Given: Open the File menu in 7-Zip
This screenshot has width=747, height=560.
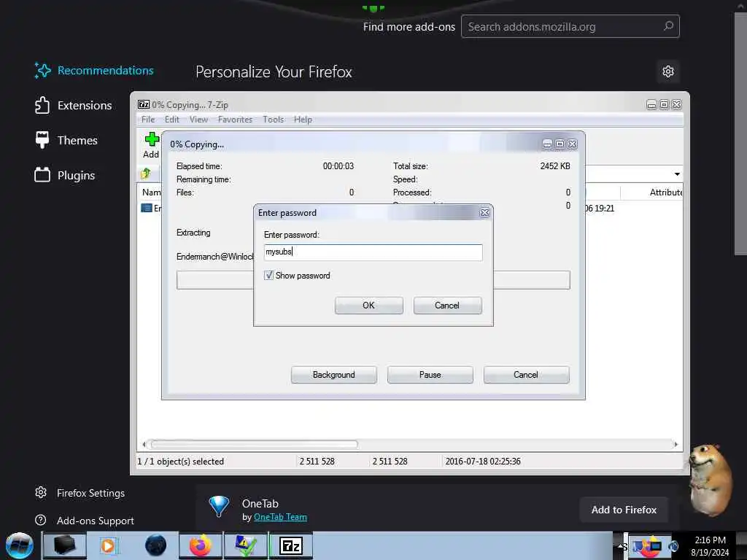Looking at the screenshot, I should (148, 120).
